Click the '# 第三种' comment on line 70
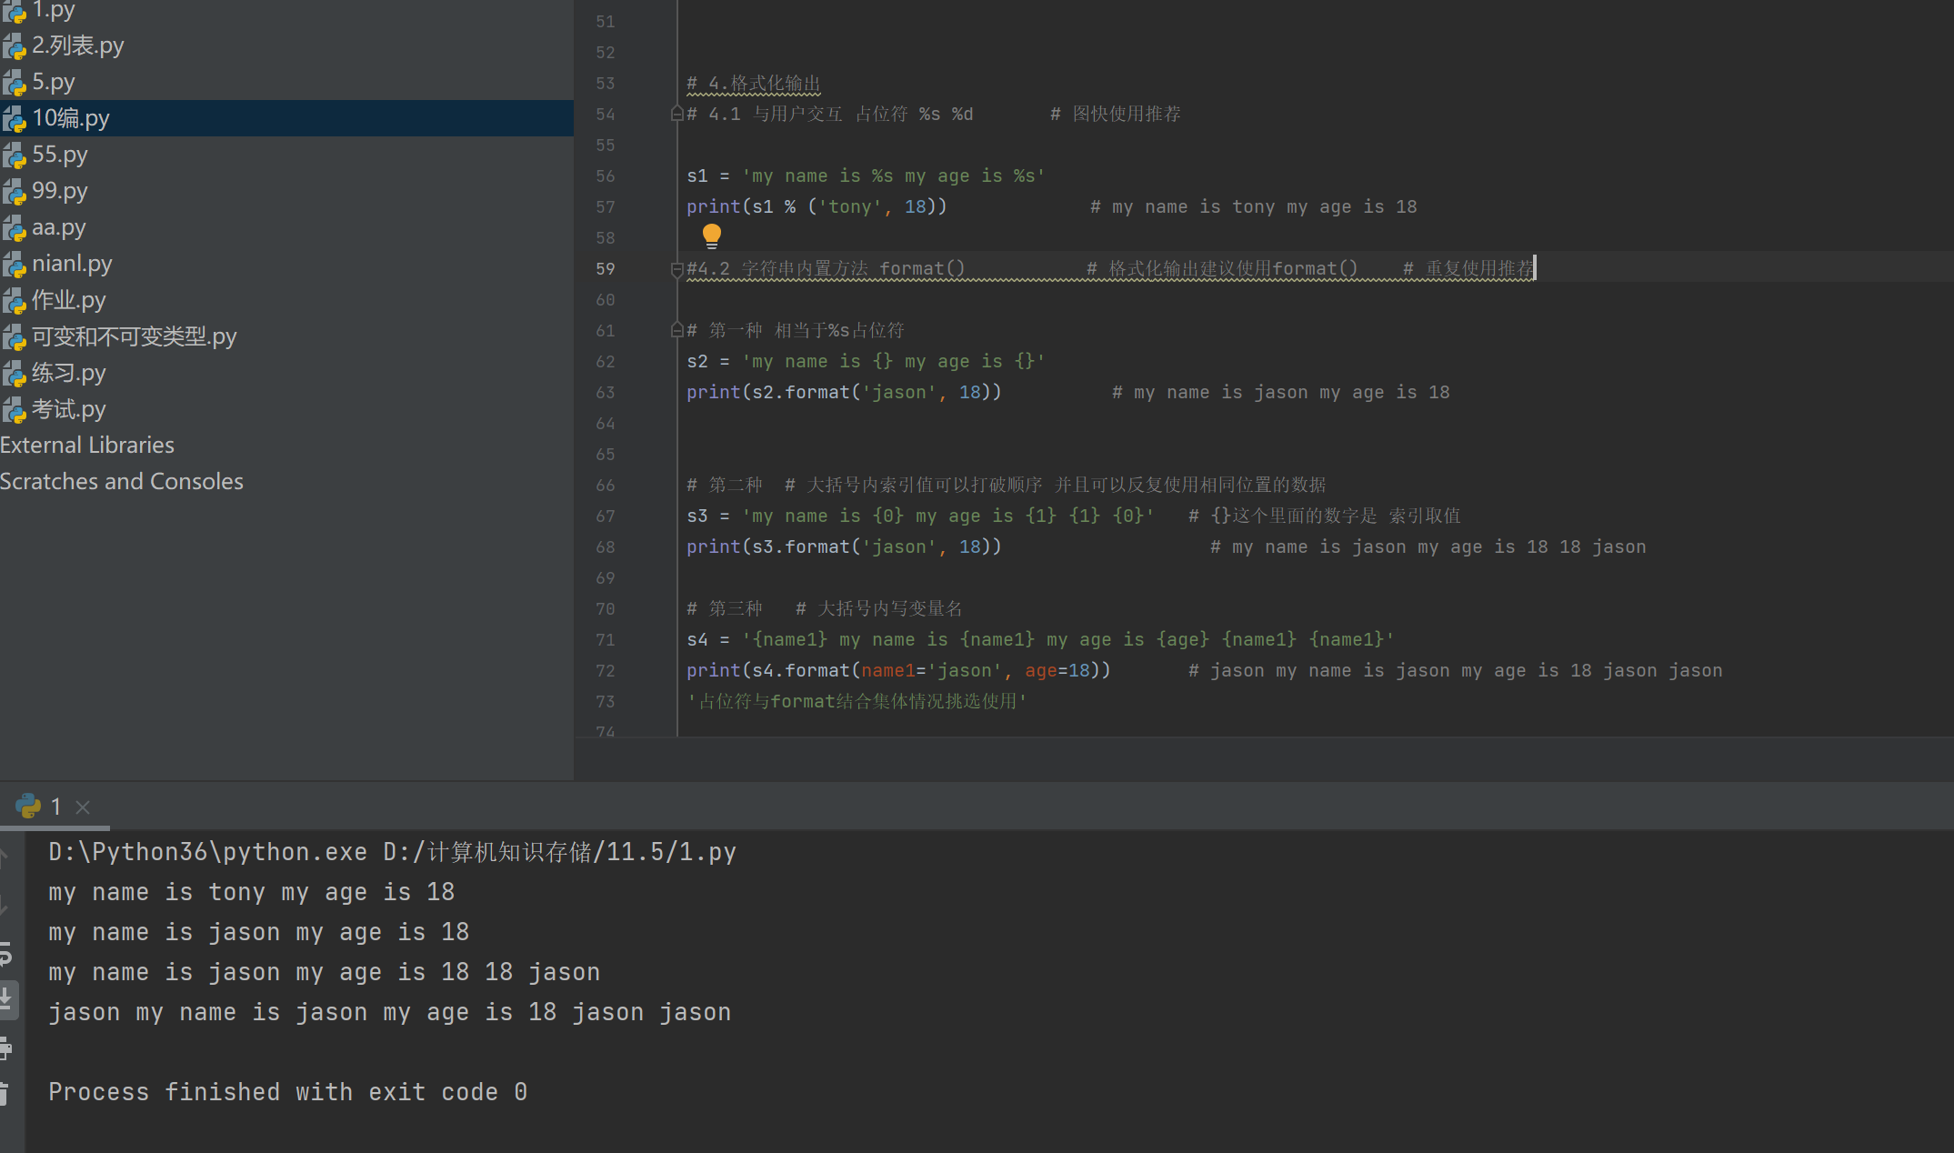Image resolution: width=1954 pixels, height=1153 pixels. 725,609
